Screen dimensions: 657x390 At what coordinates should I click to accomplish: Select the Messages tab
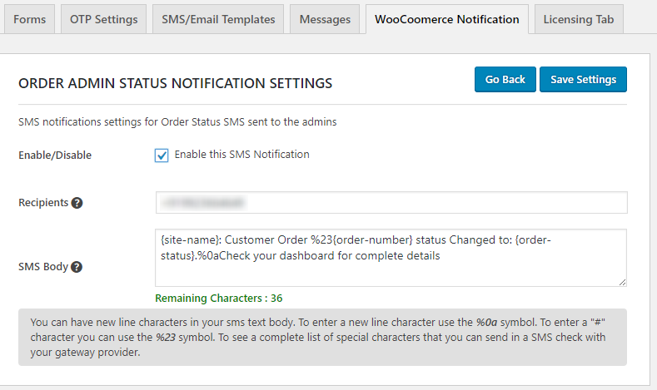[x=326, y=20]
